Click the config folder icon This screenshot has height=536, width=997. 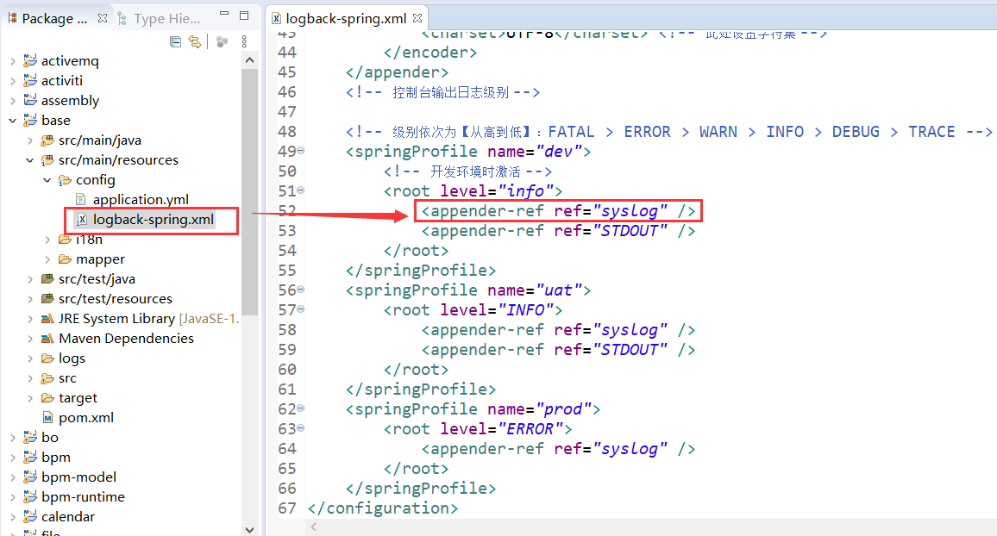[x=64, y=180]
